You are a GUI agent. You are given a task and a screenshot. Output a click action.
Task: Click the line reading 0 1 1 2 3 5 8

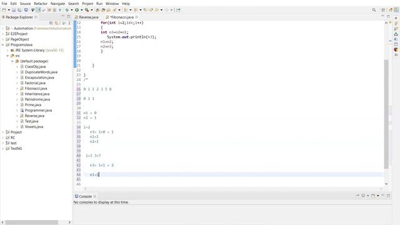point(97,89)
